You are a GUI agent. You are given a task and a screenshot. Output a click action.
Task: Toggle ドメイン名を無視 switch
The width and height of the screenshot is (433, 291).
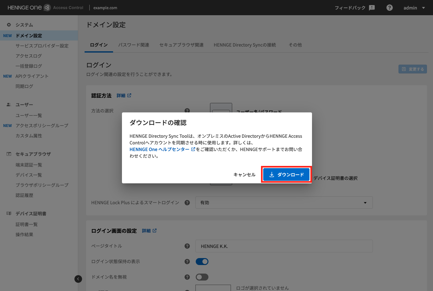[x=202, y=277]
